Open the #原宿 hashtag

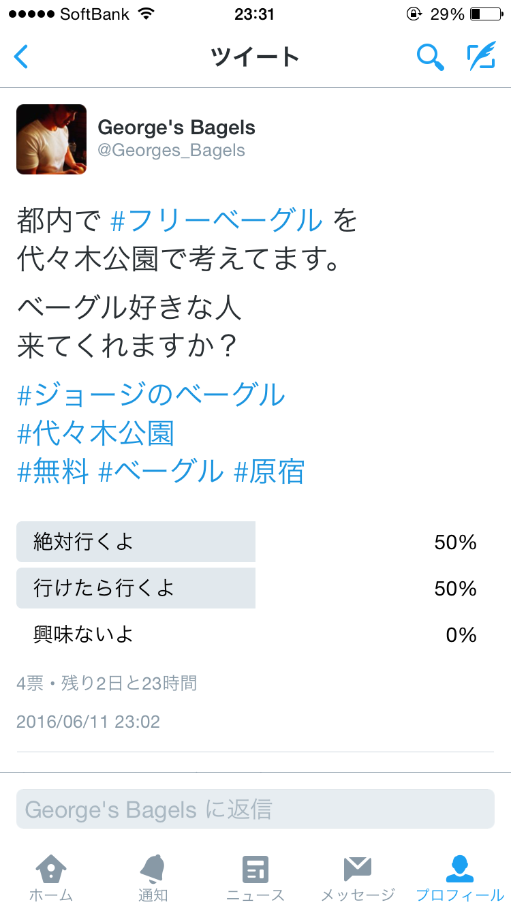269,472
